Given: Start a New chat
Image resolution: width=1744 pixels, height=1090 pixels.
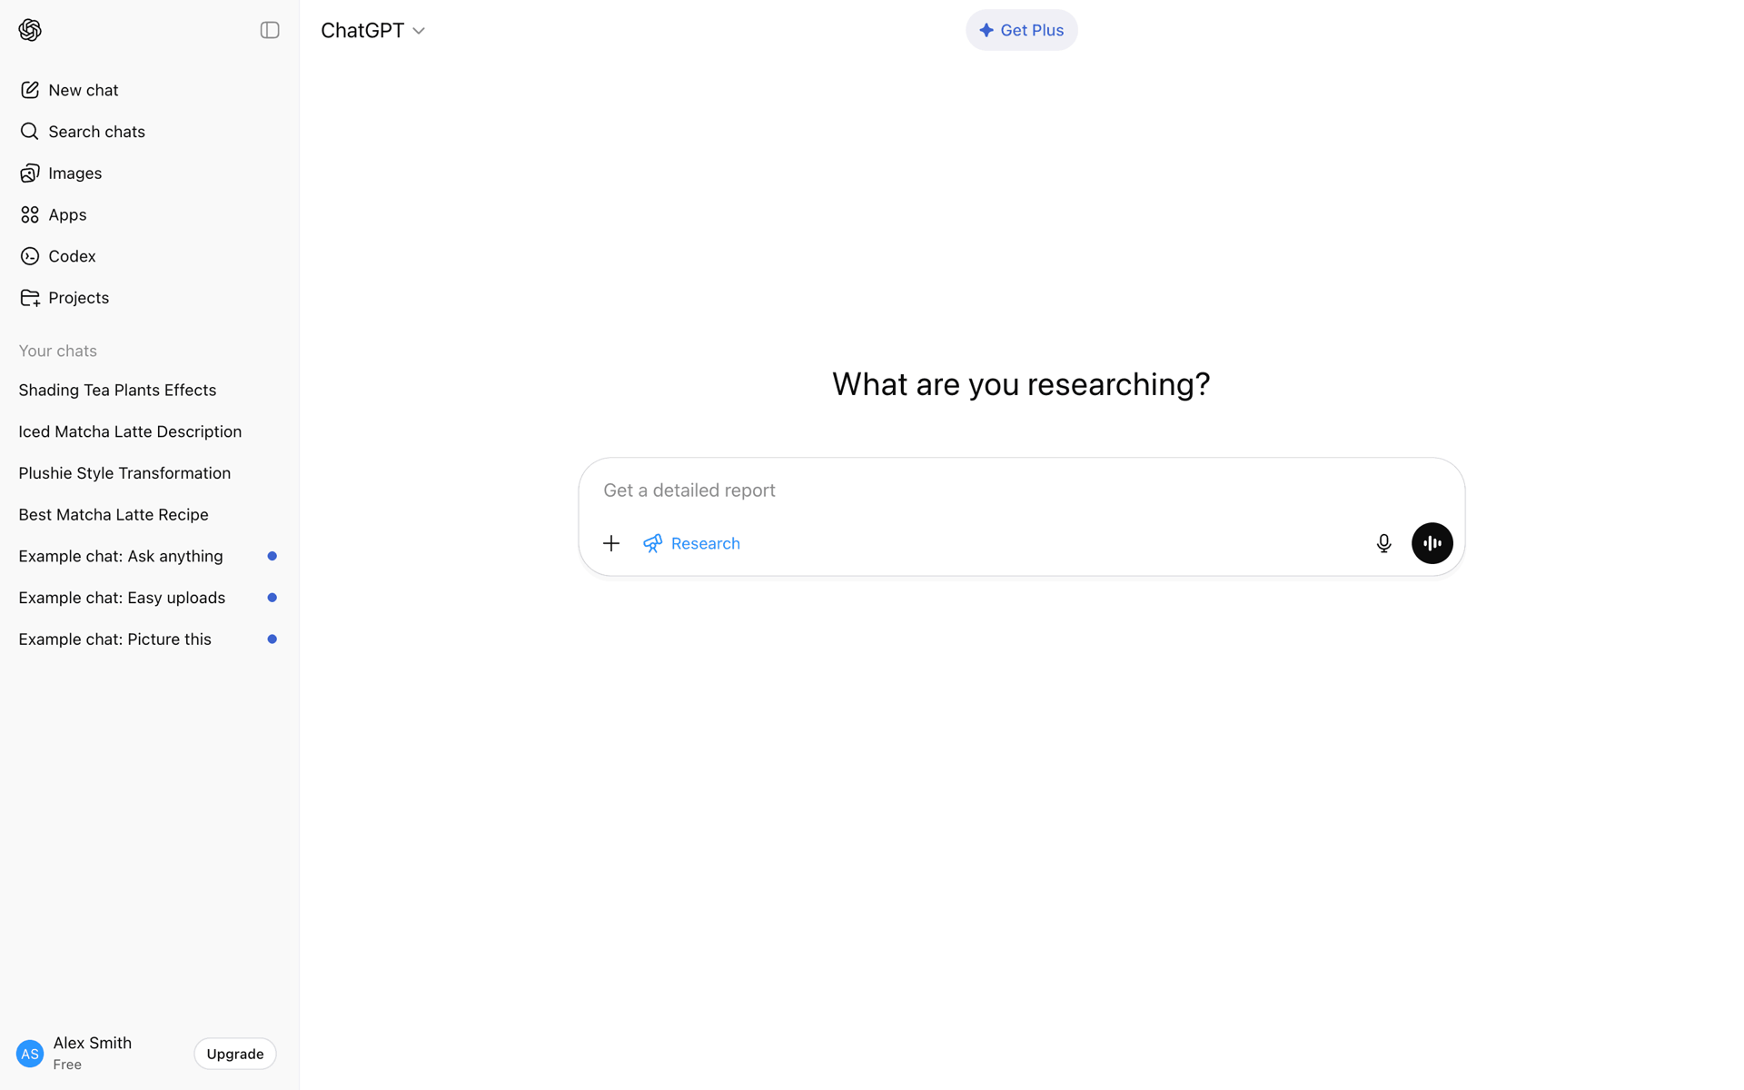Looking at the screenshot, I should click(x=149, y=90).
